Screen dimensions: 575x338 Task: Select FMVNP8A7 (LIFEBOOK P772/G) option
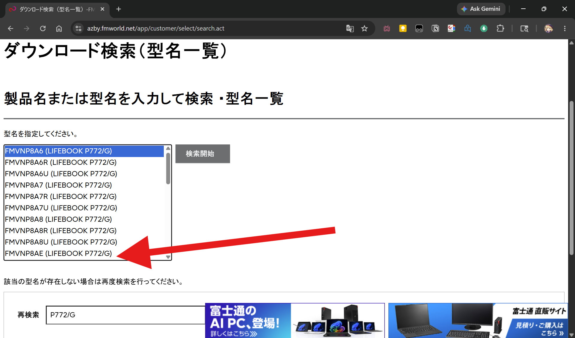click(84, 185)
